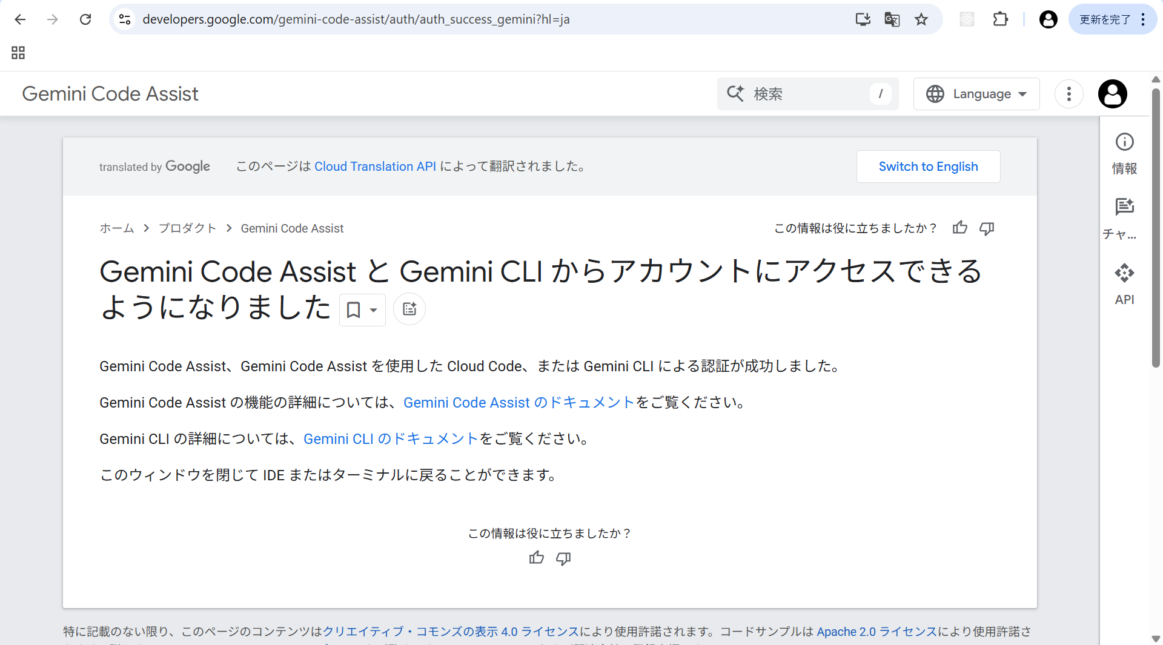Click thumbs up beside the top feedback question

[959, 228]
